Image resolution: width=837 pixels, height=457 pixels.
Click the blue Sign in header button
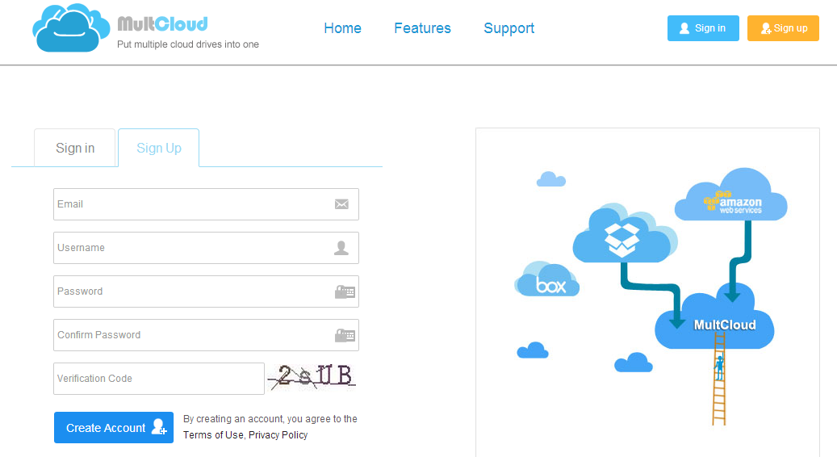click(703, 28)
